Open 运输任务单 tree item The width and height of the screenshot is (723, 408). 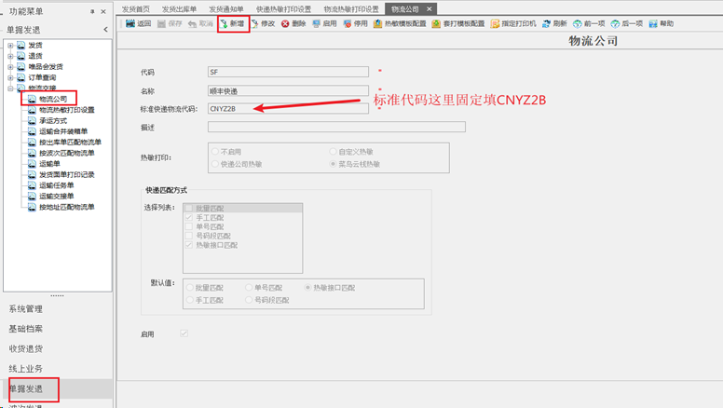click(56, 185)
